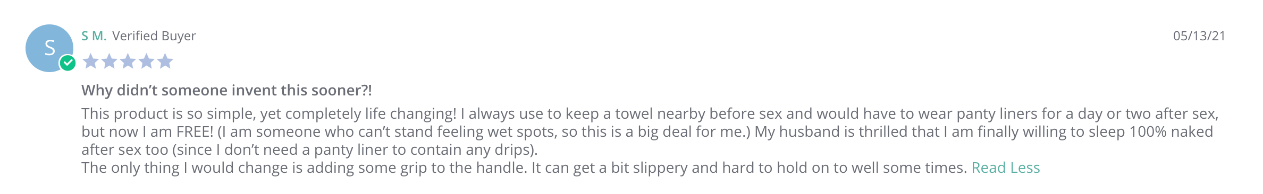Click the review title about inventing sooner
1263x194 pixels.
pyautogui.click(x=226, y=91)
